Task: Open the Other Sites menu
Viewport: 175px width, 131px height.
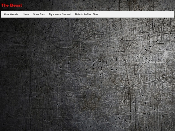Action: pos(39,14)
